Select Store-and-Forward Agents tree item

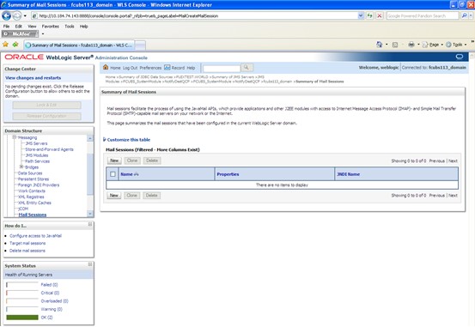[49, 149]
